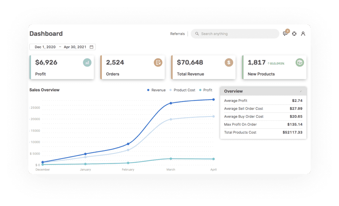Click the magnifier icon in search bar
The height and width of the screenshot is (206, 339).
point(197,34)
